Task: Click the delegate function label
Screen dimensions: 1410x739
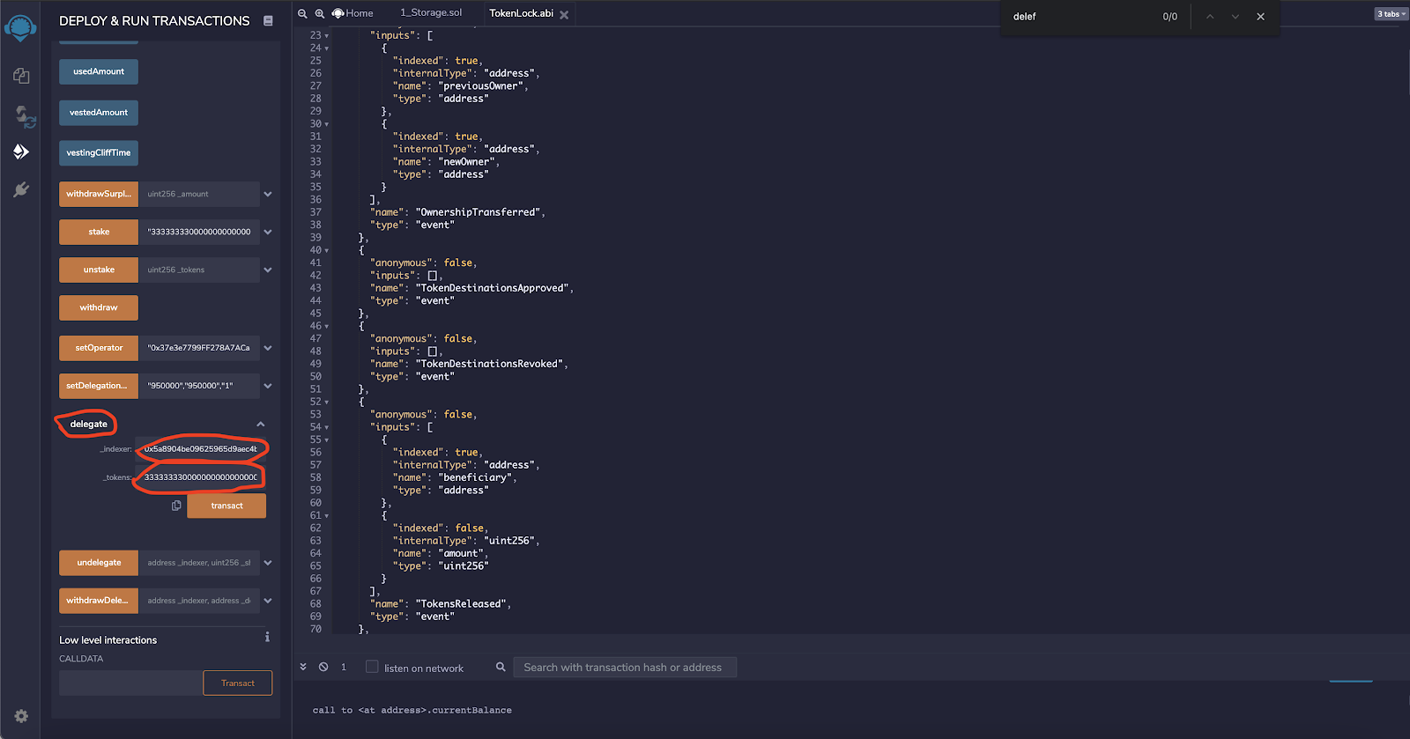Action: tap(89, 424)
